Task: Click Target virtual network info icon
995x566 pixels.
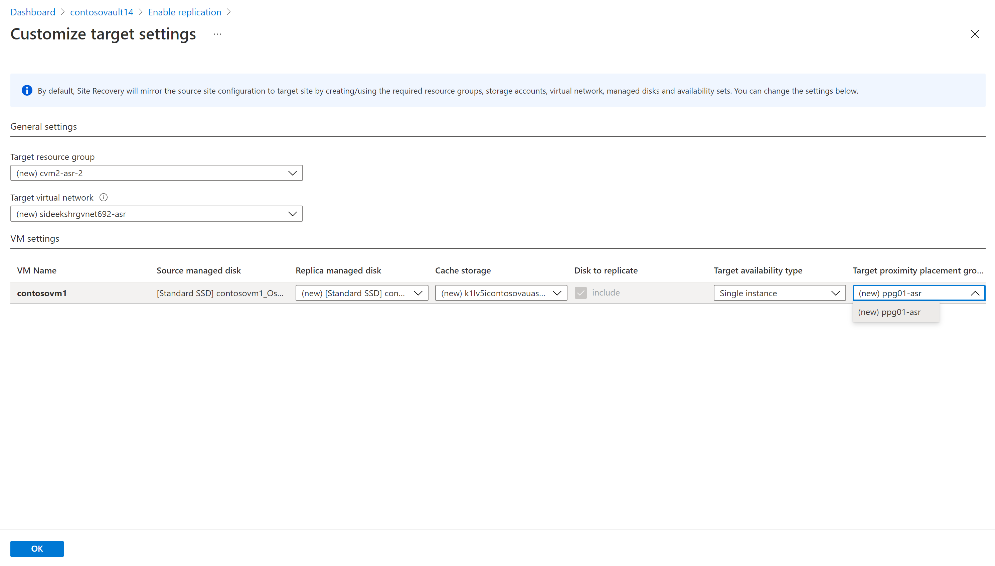Action: point(103,198)
